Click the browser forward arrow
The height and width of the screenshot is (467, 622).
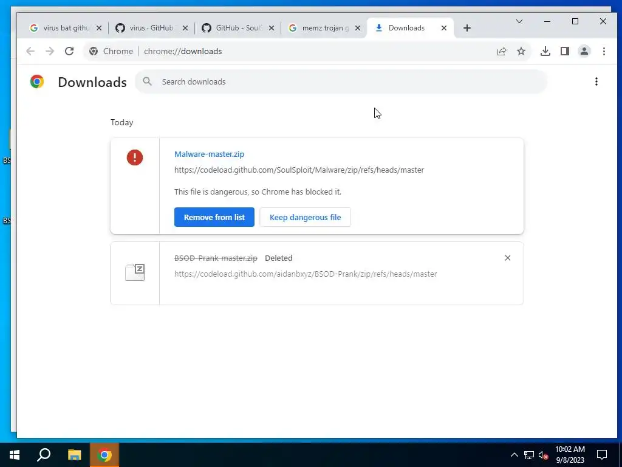pyautogui.click(x=50, y=51)
